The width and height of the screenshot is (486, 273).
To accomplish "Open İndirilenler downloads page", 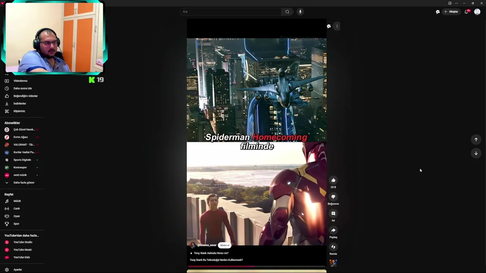I will tap(20, 104).
